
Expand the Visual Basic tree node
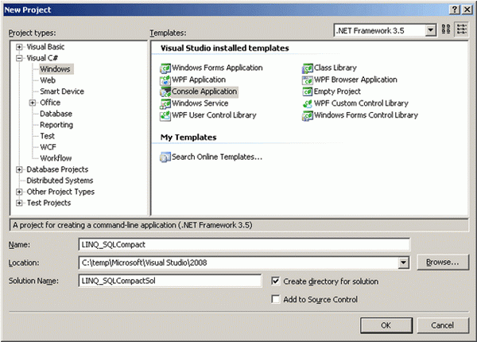pyautogui.click(x=19, y=47)
